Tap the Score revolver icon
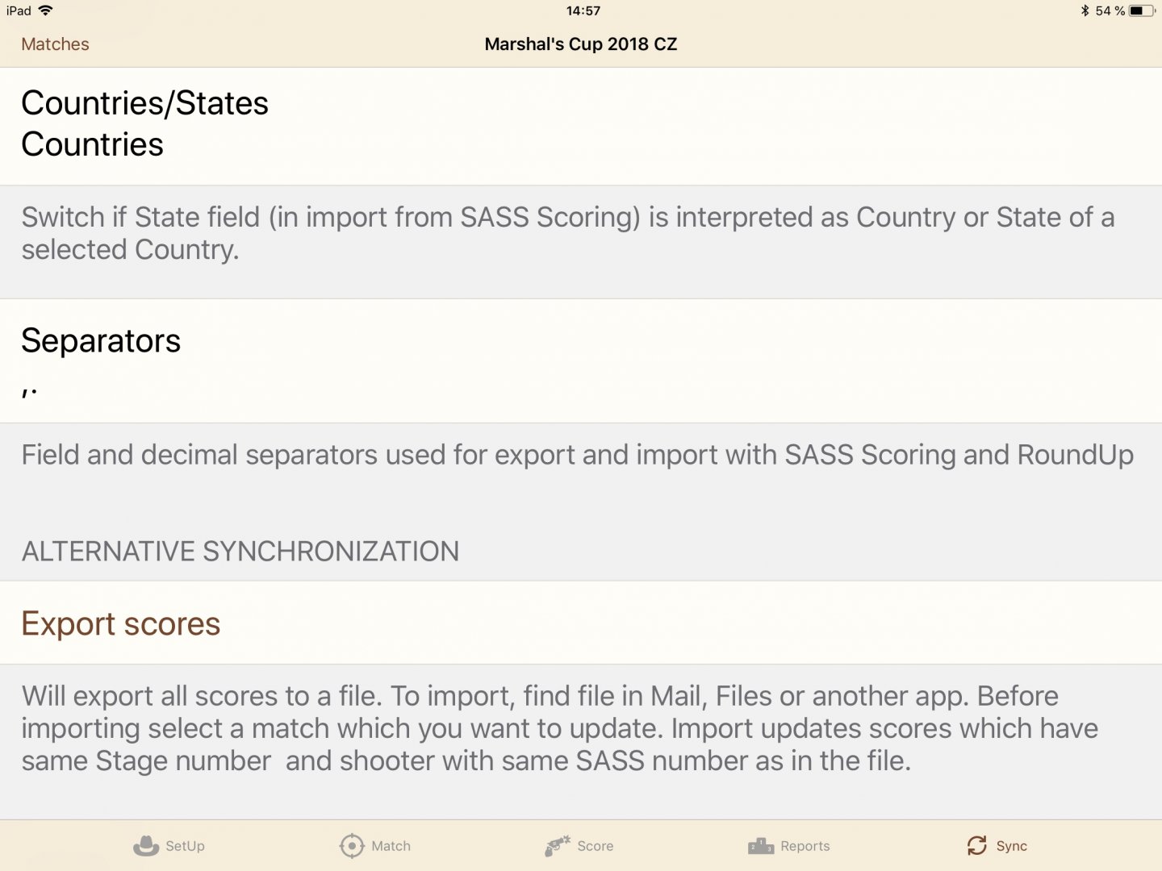Image resolution: width=1162 pixels, height=871 pixels. 558,846
